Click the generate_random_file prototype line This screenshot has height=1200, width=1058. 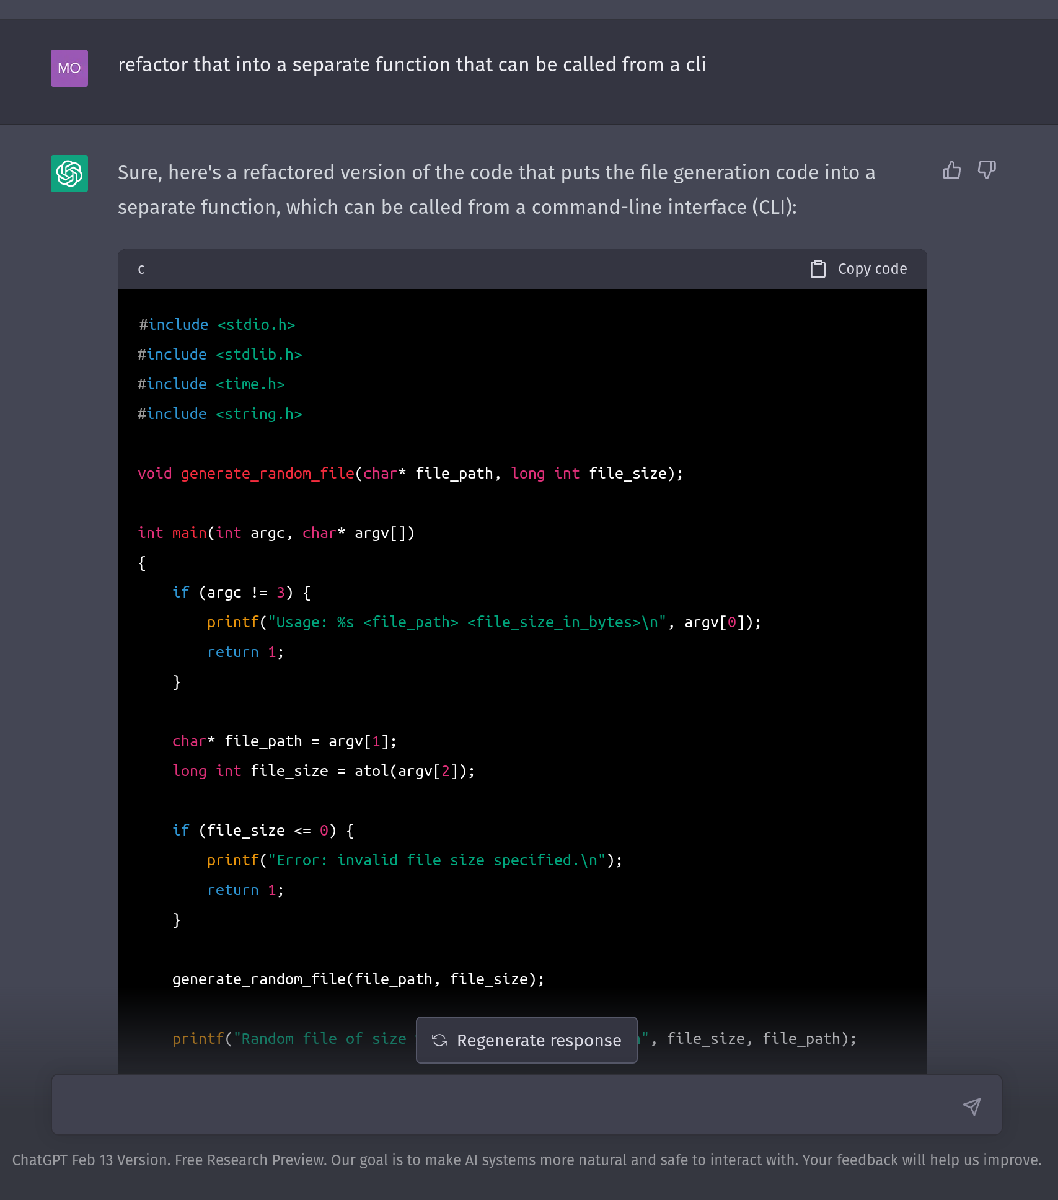(x=410, y=474)
